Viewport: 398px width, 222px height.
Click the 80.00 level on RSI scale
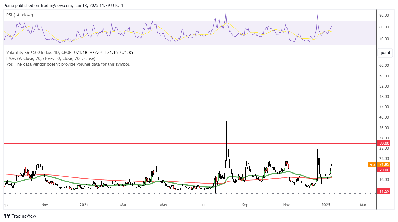coord(384,15)
